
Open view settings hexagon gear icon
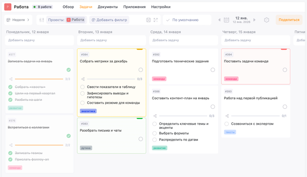click(266, 20)
